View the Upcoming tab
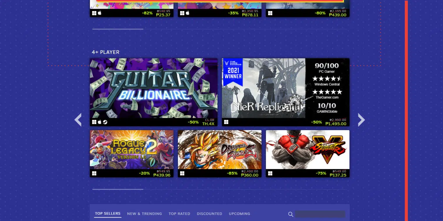The width and height of the screenshot is (443, 221). tap(239, 214)
